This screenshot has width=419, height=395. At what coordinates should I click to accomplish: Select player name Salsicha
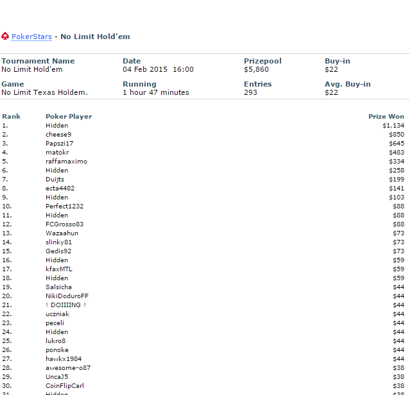[x=58, y=287]
